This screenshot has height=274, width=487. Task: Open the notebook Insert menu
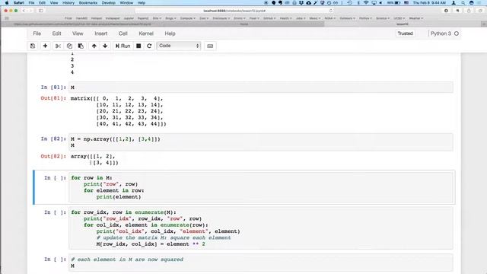tap(101, 33)
